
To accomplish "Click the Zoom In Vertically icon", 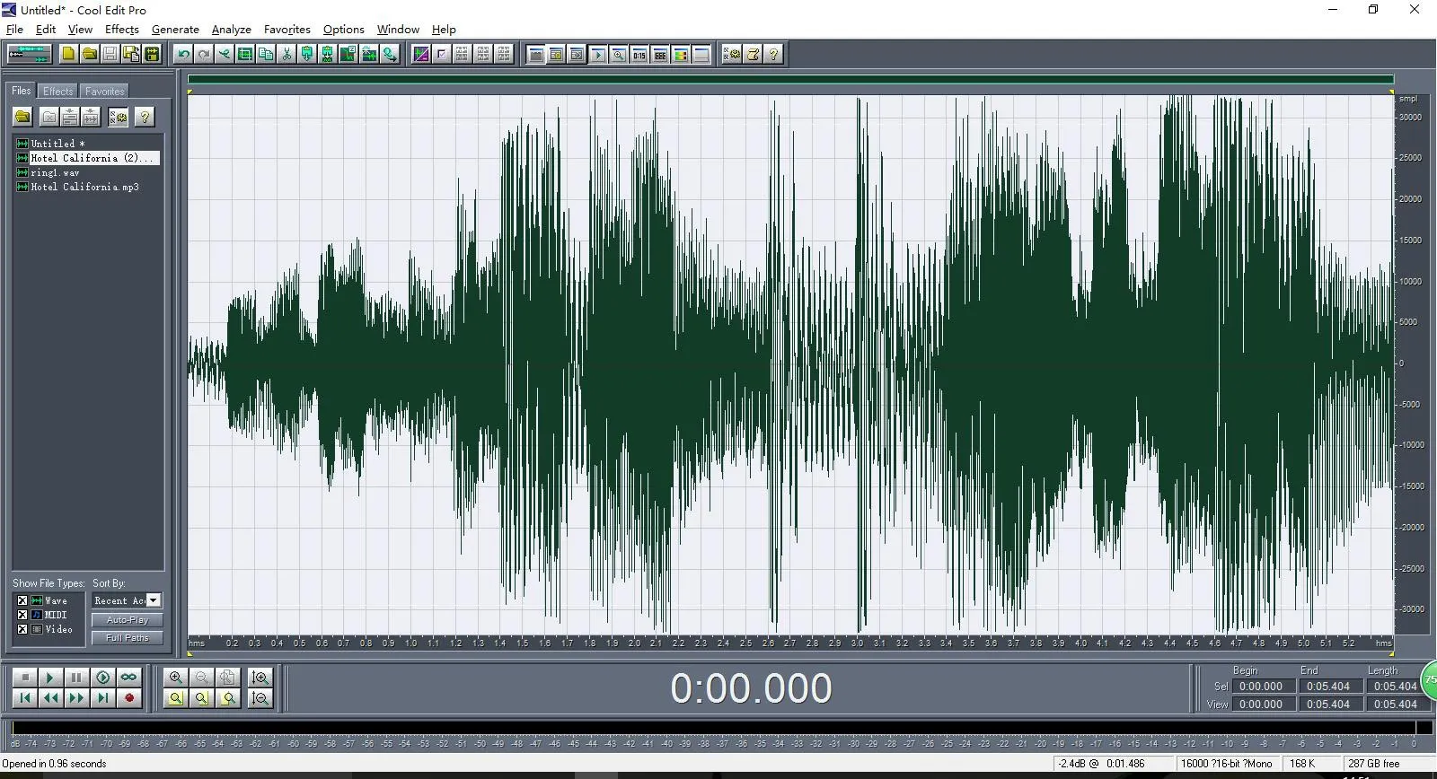I will click(x=260, y=678).
